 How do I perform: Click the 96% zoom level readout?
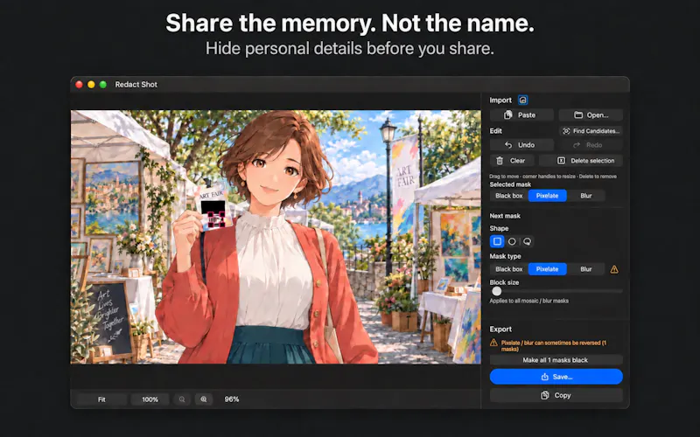pyautogui.click(x=232, y=399)
